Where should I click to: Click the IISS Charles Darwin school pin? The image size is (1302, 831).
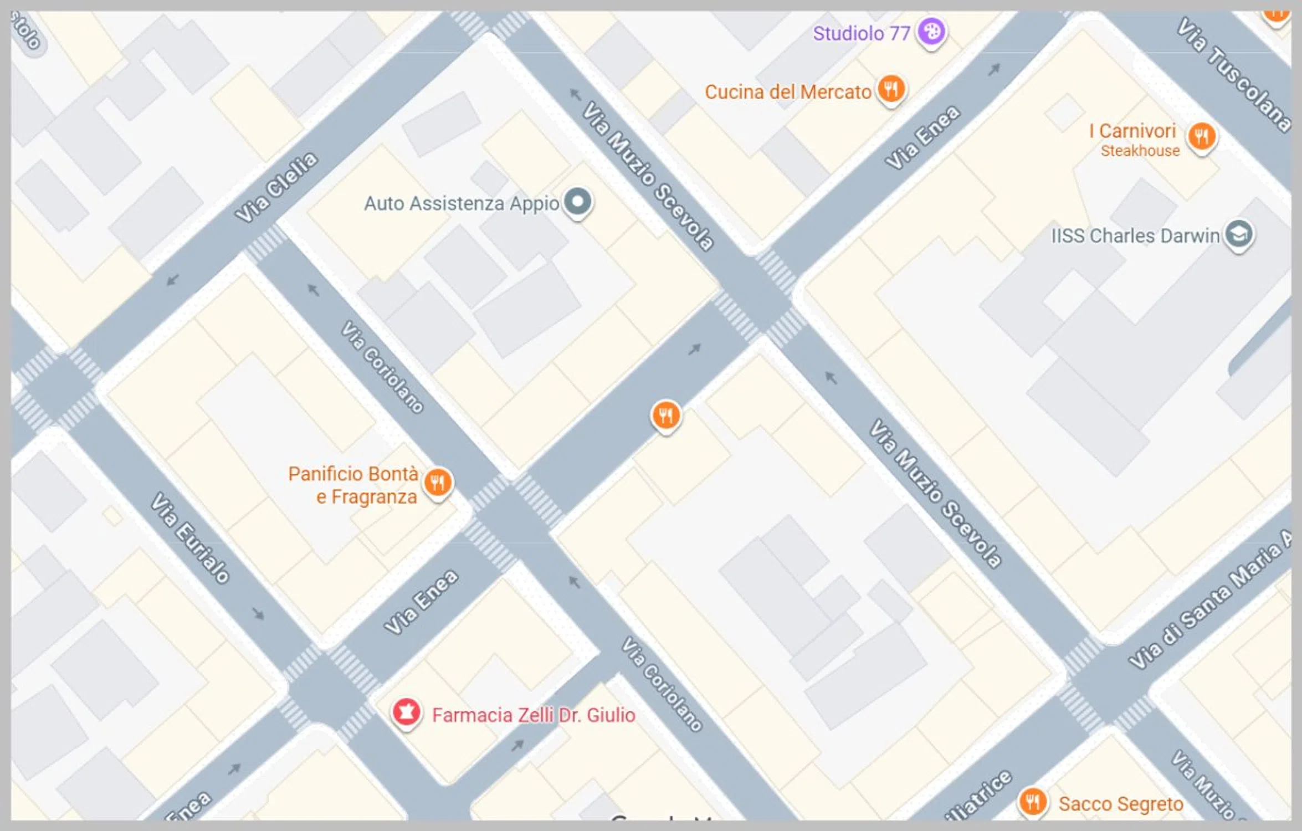pyautogui.click(x=1239, y=235)
